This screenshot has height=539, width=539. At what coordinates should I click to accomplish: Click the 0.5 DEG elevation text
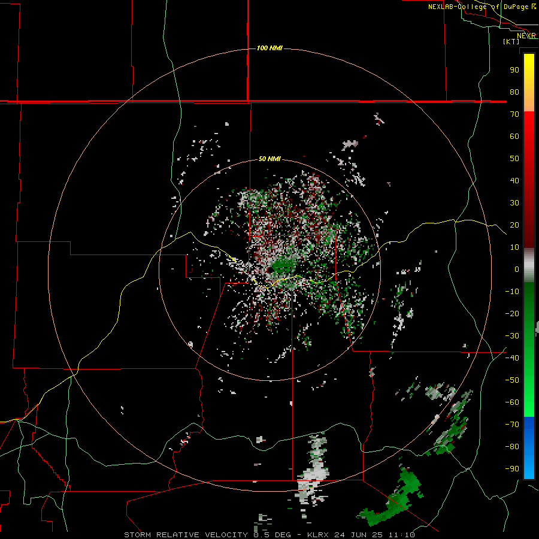[272, 535]
